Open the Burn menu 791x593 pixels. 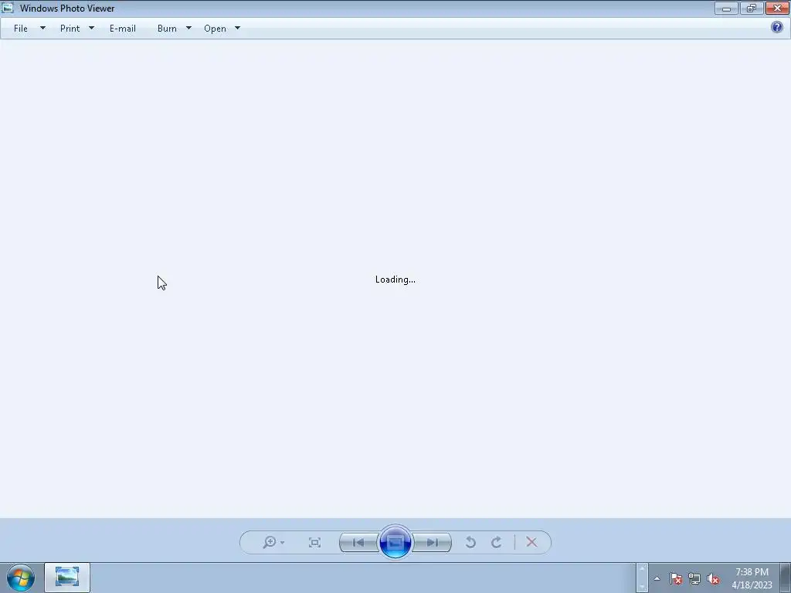coord(167,29)
